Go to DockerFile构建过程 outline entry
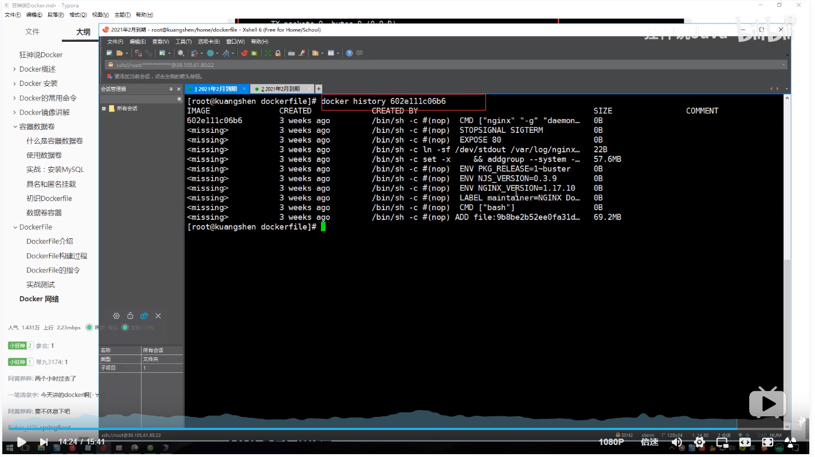 click(x=57, y=256)
